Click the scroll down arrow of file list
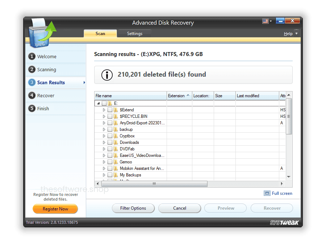This screenshot has height=244, width=326. (x=289, y=177)
